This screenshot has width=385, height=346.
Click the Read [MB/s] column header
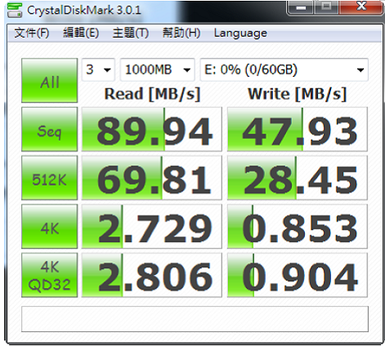[152, 94]
